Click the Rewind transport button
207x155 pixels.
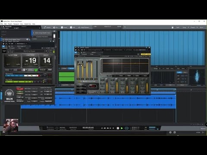(105, 128)
